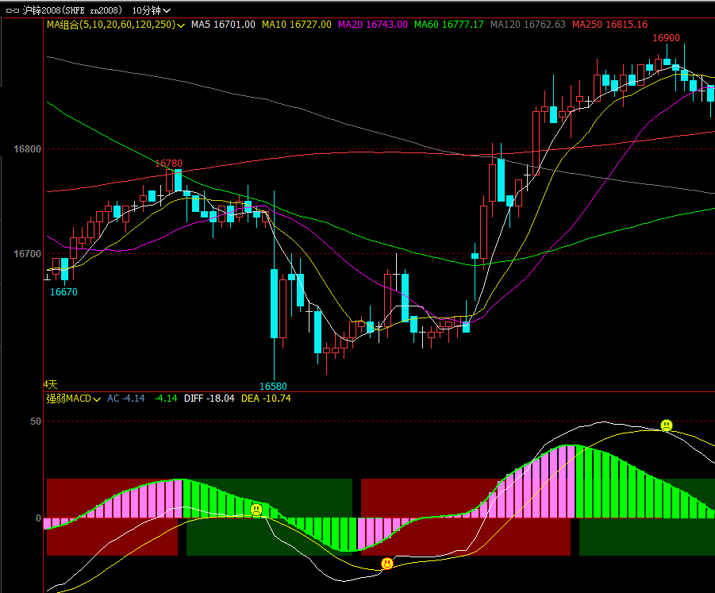This screenshot has width=715, height=593.
Task: Click the AC -4.14 blue value
Action: (126, 399)
